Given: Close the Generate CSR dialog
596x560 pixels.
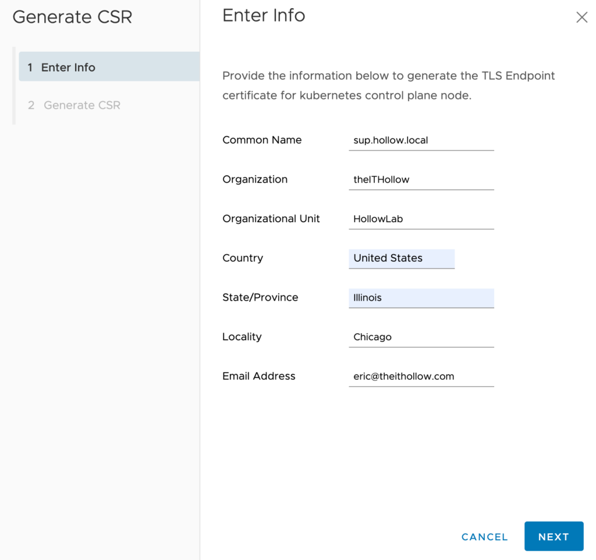Looking at the screenshot, I should 581,17.
